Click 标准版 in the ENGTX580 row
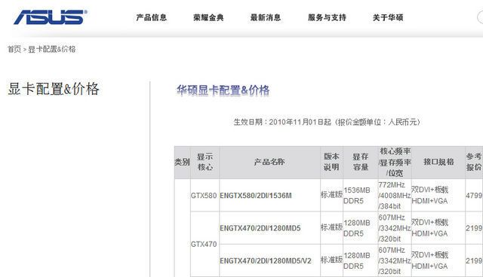483x277 pixels. tap(331, 195)
